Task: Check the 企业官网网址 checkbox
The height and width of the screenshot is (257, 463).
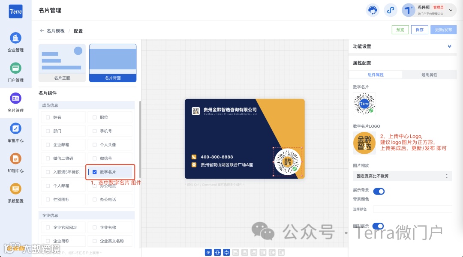Action: coord(48,227)
